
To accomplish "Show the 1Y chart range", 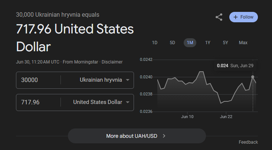I will tap(208, 43).
